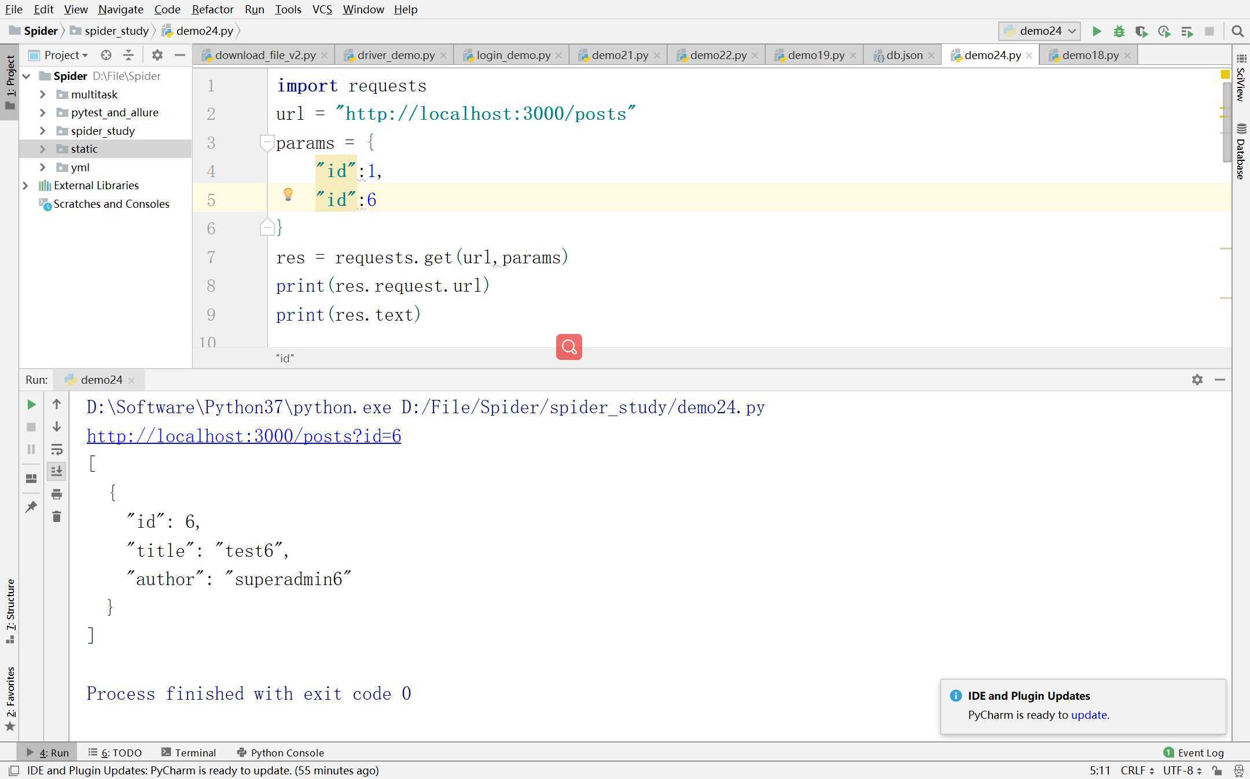Open the Event Log
Viewport: 1250px width, 779px height.
pos(1193,752)
